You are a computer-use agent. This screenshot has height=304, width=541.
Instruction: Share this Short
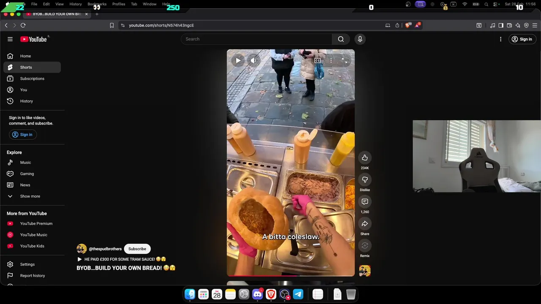(x=365, y=223)
